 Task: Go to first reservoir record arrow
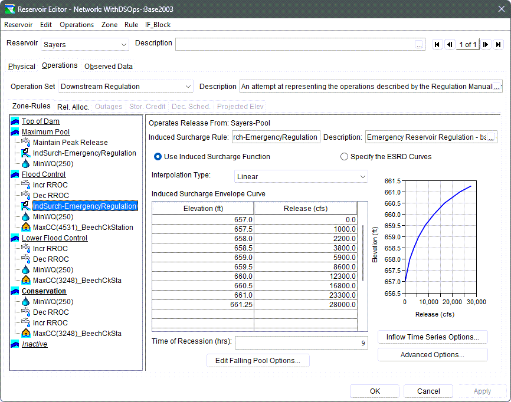coord(437,44)
